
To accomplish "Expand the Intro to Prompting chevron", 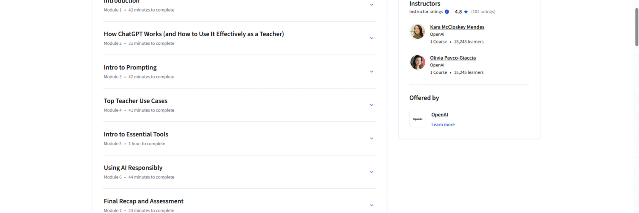I will pos(371,72).
